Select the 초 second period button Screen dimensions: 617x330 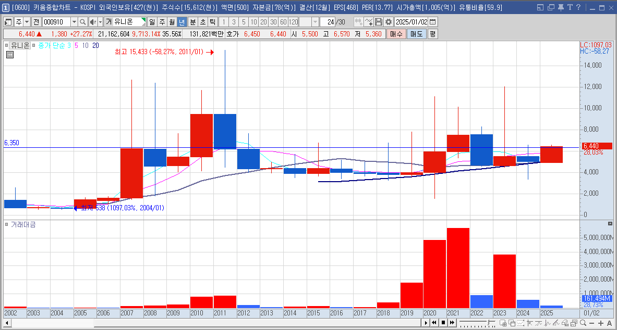tap(202, 22)
